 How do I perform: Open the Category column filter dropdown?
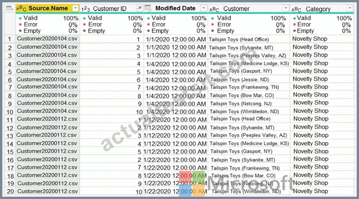pyautogui.click(x=350, y=9)
